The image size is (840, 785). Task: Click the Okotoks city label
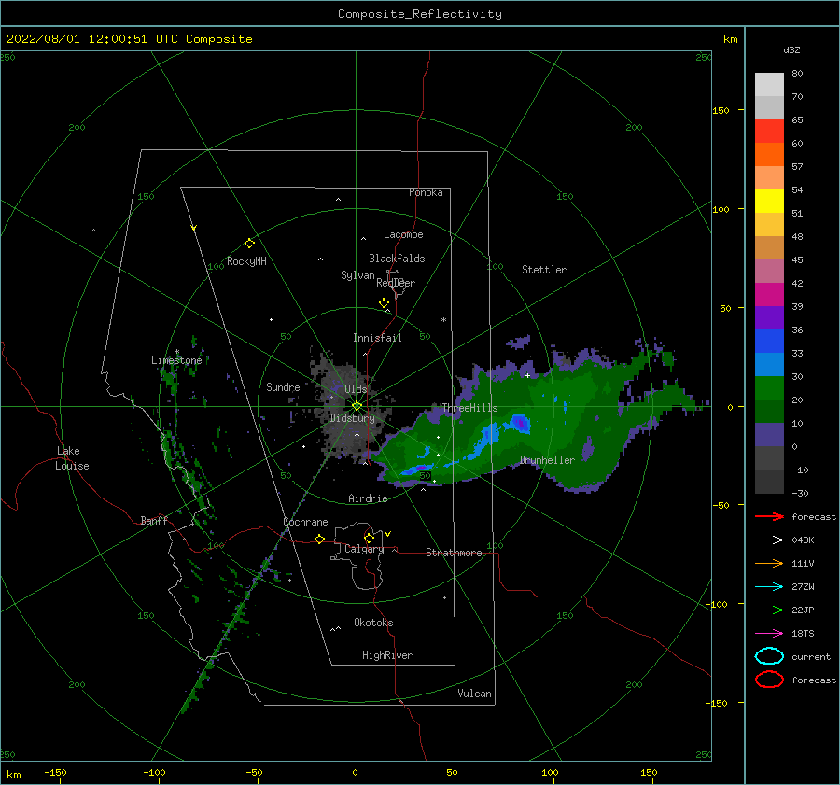point(373,623)
